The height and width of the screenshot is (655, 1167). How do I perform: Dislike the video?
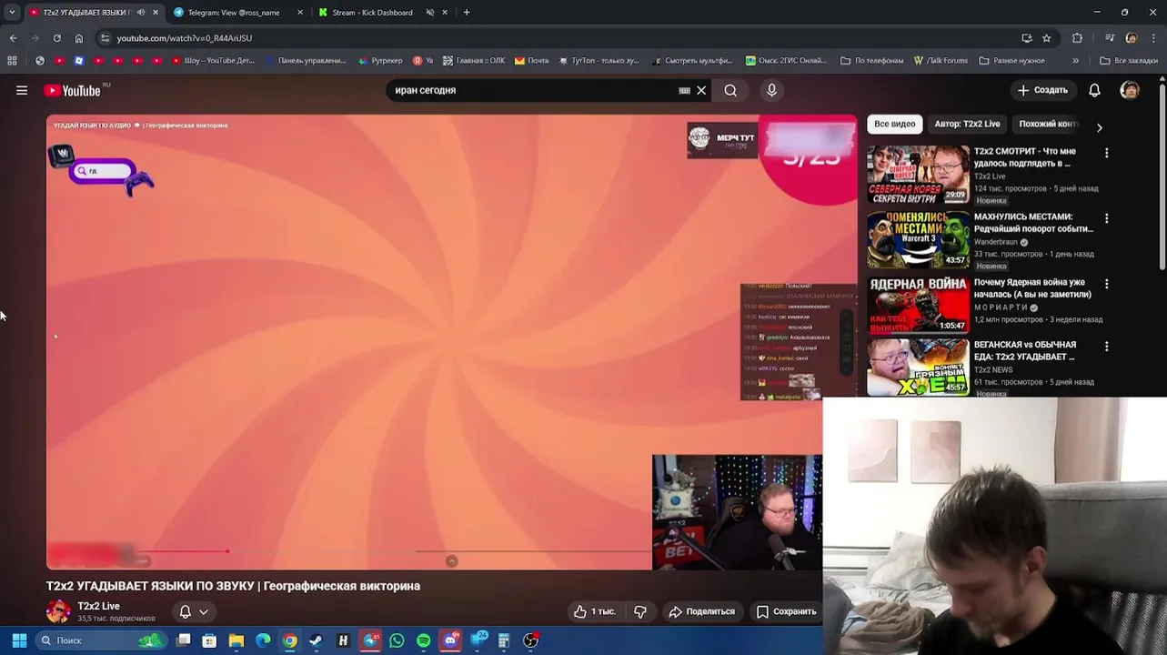[x=640, y=611]
